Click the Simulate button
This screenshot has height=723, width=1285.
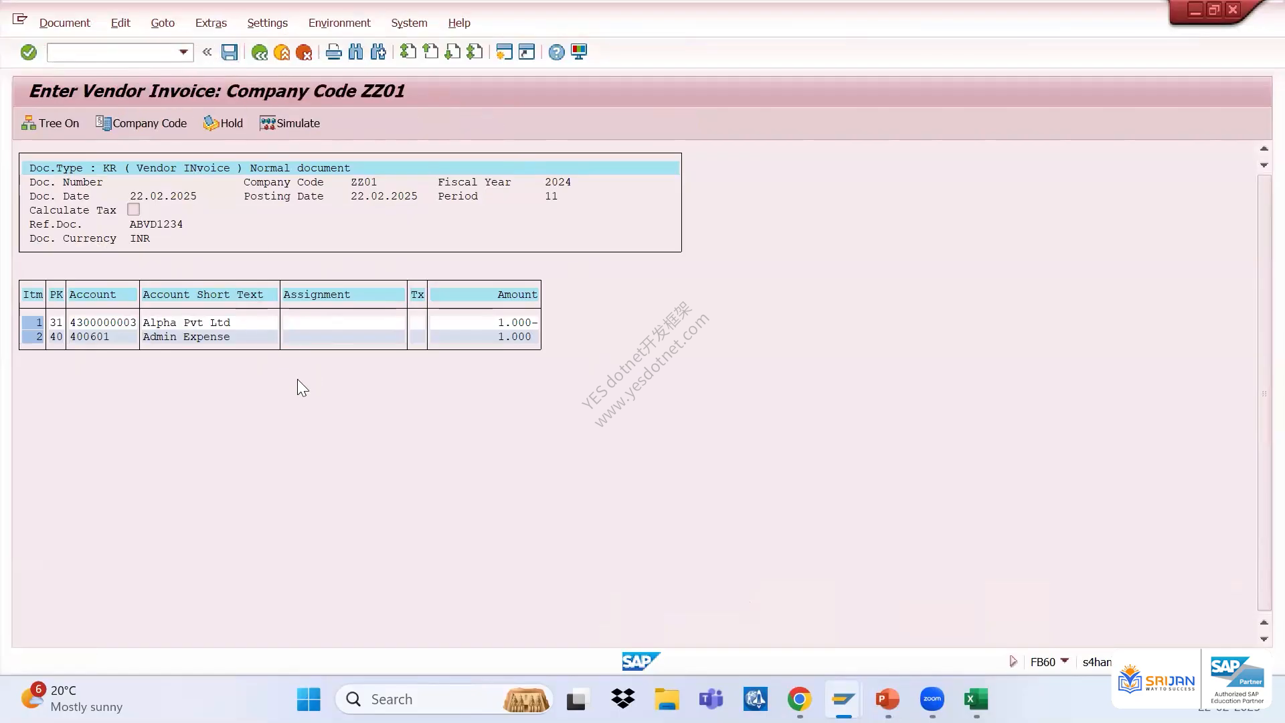(290, 123)
